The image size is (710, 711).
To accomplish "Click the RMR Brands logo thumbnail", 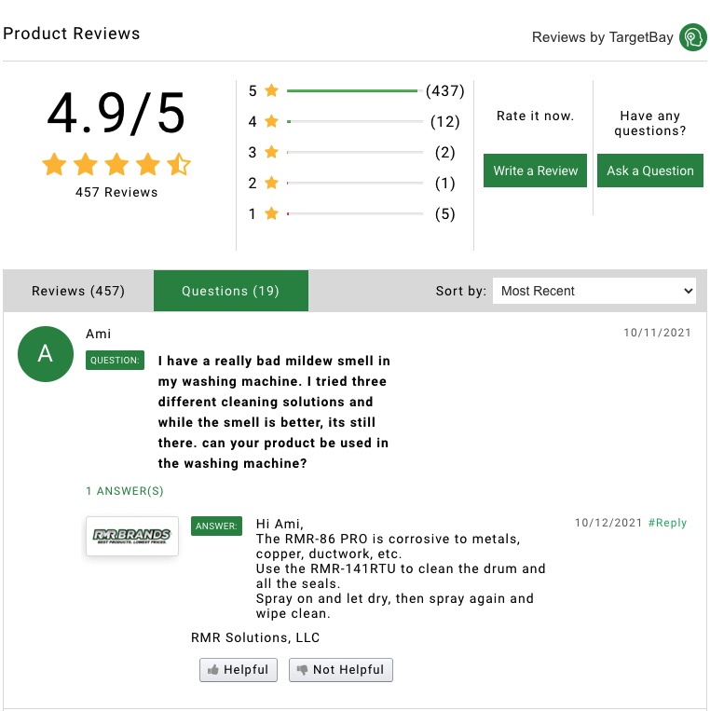I will 132,536.
